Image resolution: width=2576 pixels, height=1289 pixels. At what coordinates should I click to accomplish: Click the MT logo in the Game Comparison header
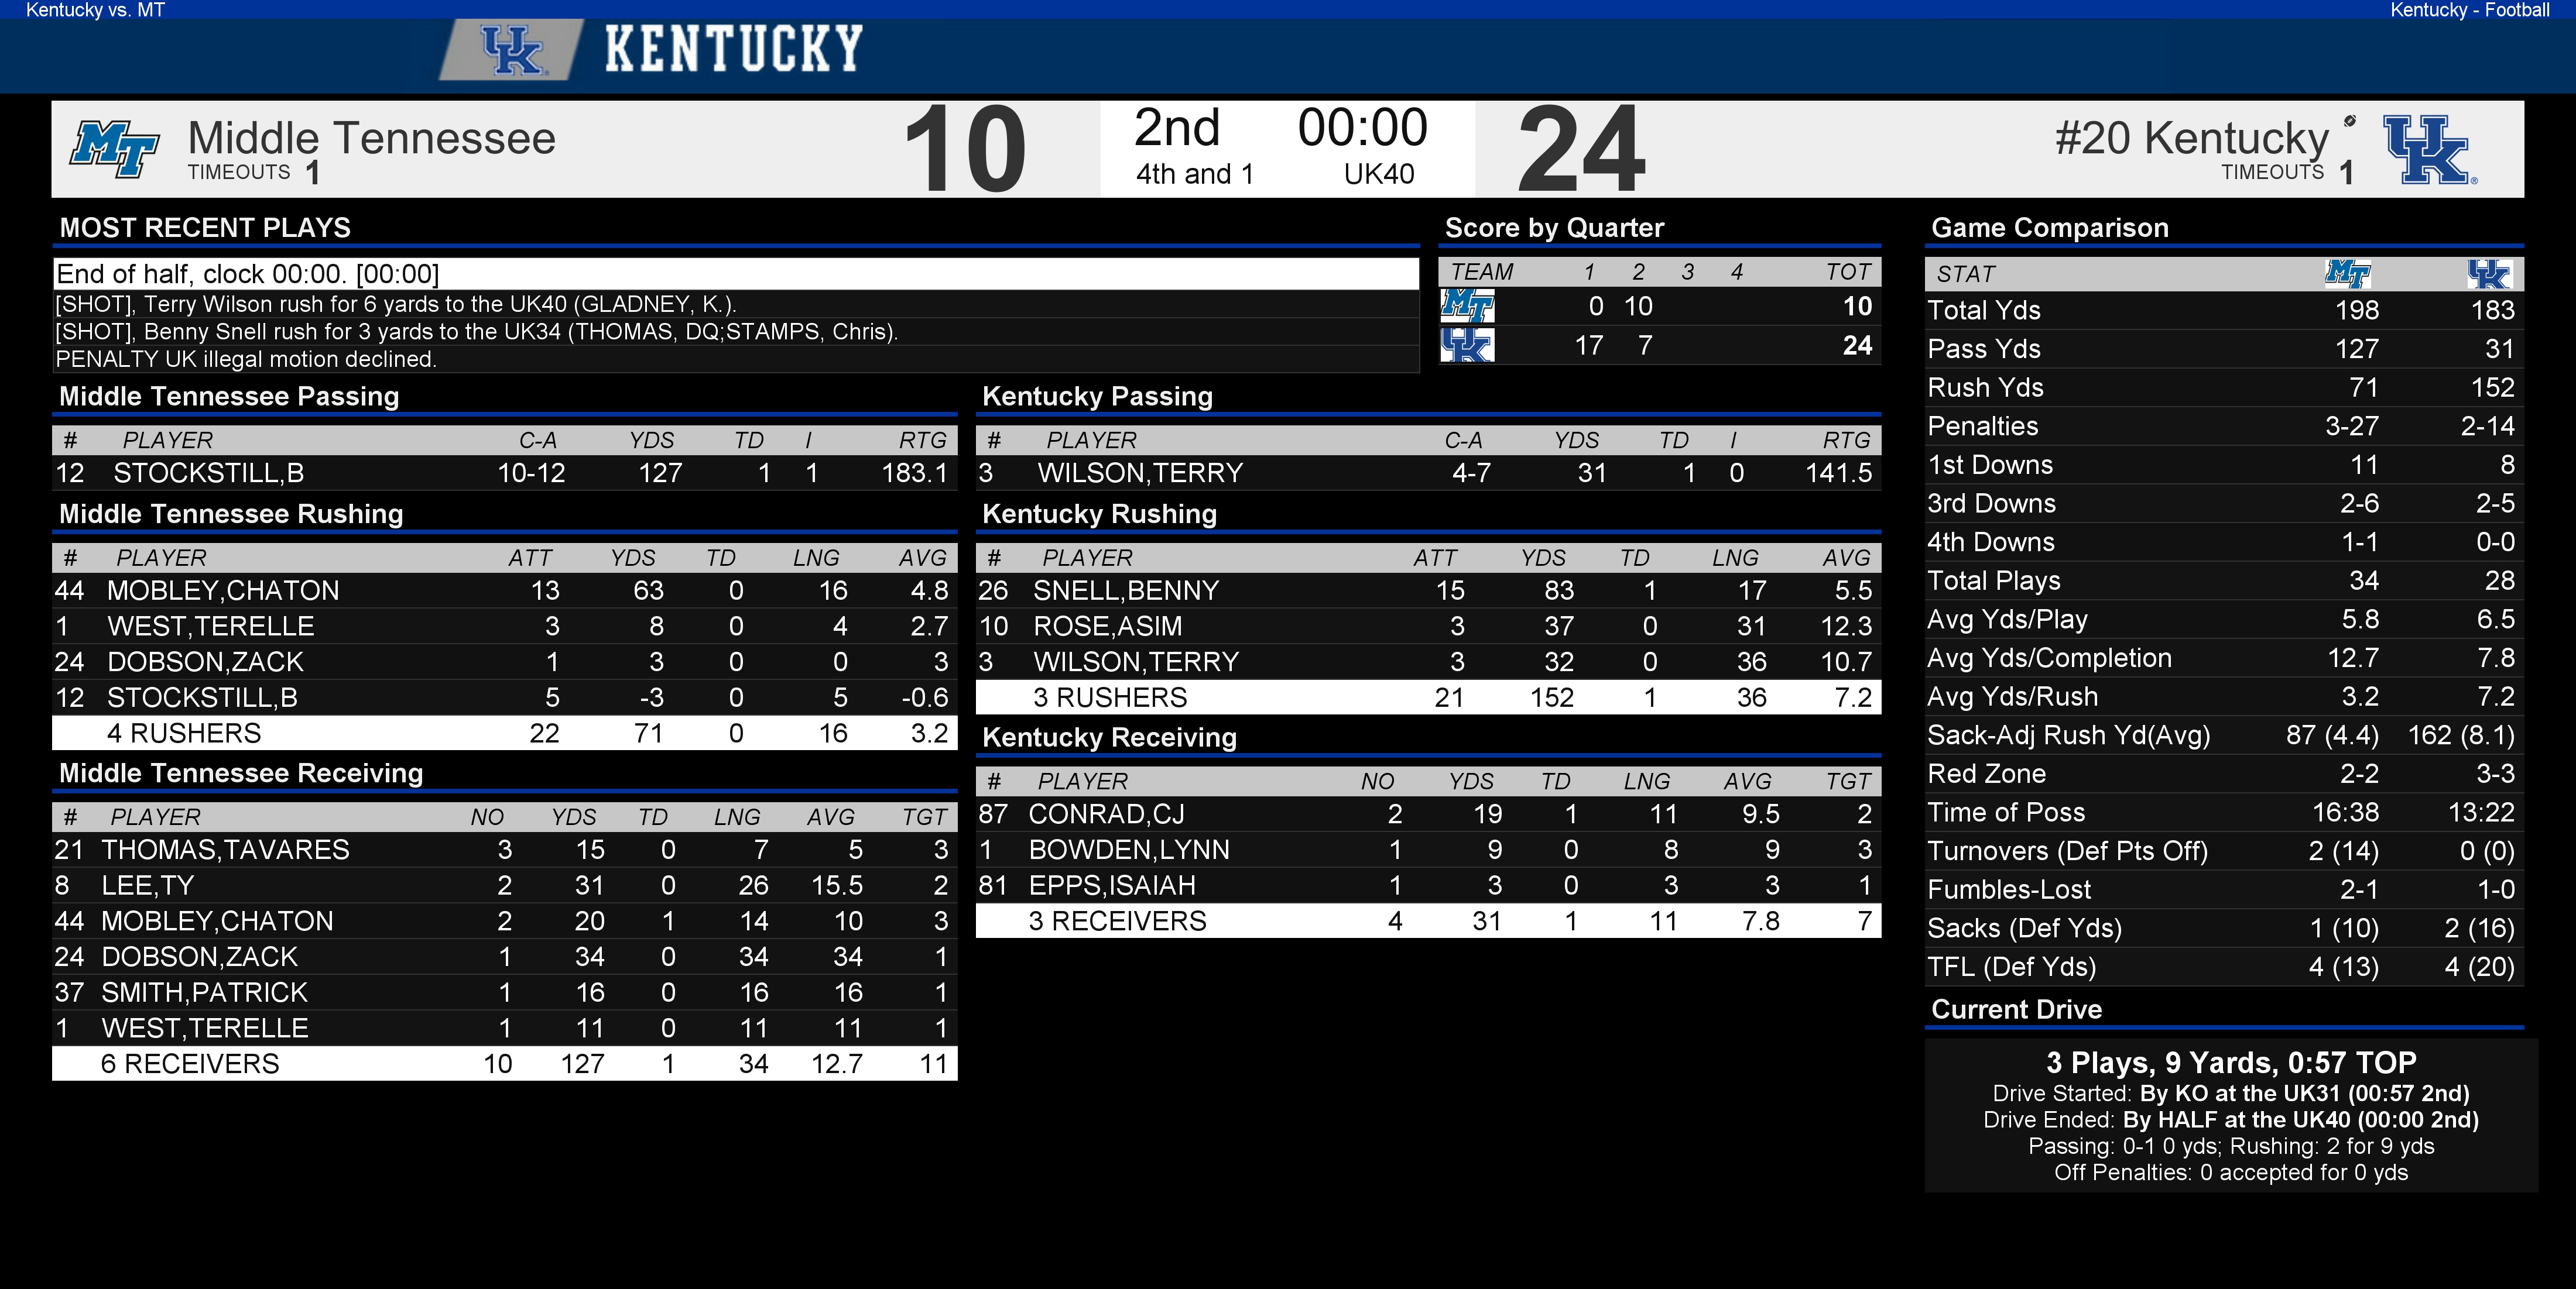tap(2347, 273)
